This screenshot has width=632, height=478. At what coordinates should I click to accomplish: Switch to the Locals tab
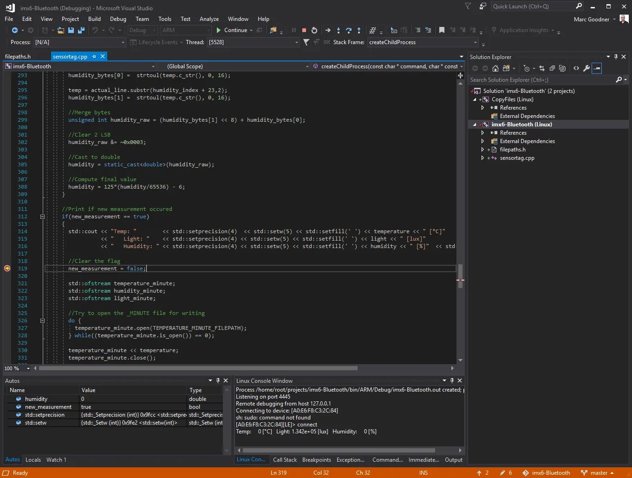coord(33,459)
